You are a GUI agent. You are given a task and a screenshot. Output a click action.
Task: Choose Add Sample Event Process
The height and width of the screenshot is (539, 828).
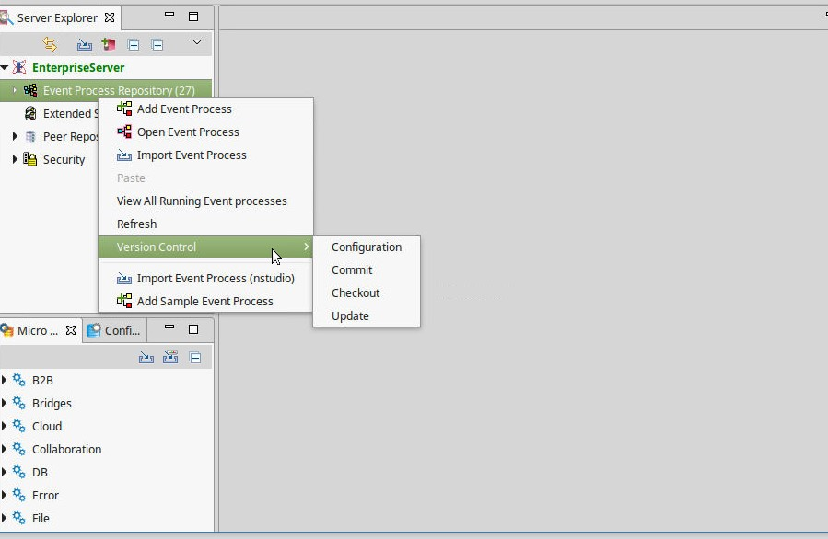[x=206, y=301]
